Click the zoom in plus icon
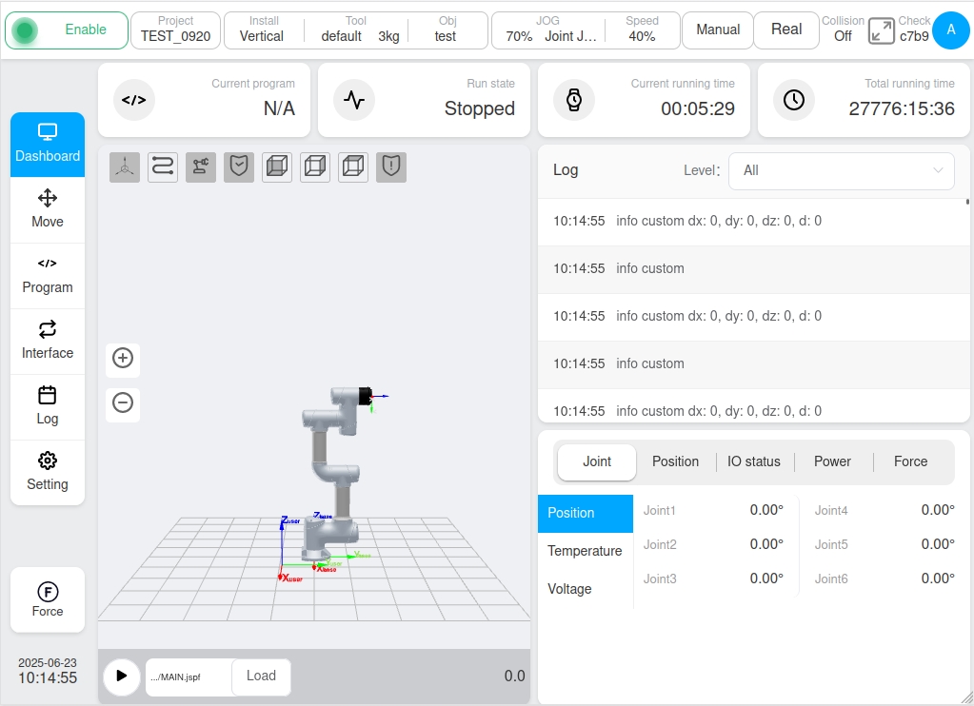Image resolution: width=974 pixels, height=706 pixels. (123, 359)
